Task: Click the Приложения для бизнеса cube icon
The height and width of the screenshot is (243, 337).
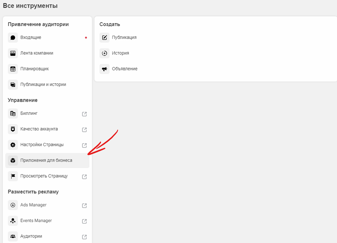Action: click(13, 160)
